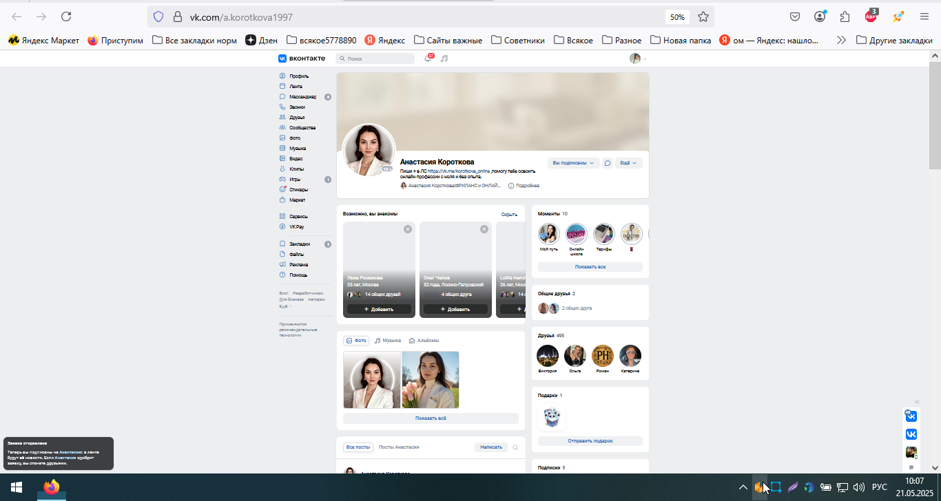941x501 pixels.
Task: Bookmark this page with the star icon
Action: [703, 17]
